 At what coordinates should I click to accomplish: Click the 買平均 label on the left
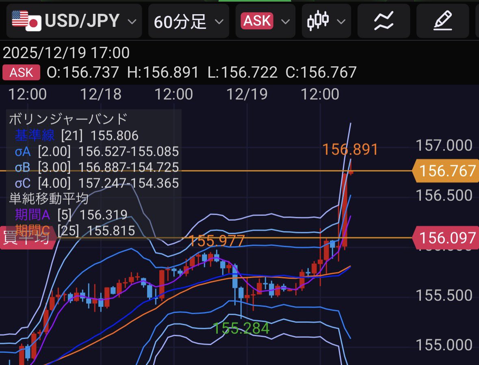28,238
